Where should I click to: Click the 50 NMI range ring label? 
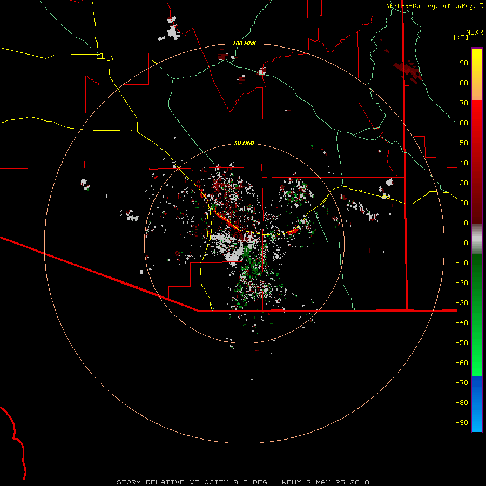tap(244, 143)
